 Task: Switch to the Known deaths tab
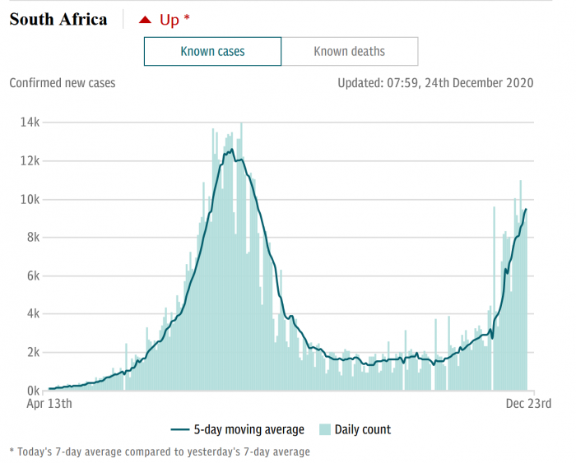pos(349,52)
